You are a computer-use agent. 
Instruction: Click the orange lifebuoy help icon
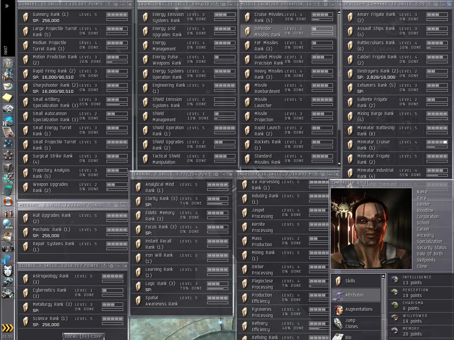8,201
